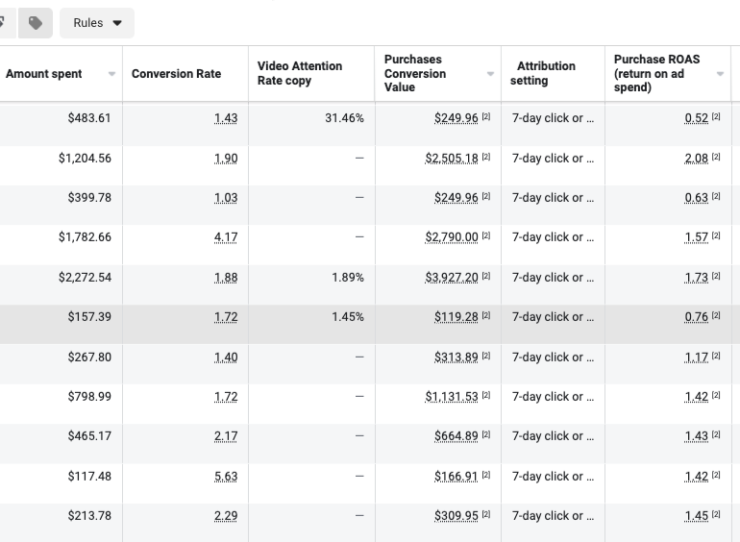Select the $157.39 amount spent cell
This screenshot has width=740, height=542.
(x=89, y=317)
